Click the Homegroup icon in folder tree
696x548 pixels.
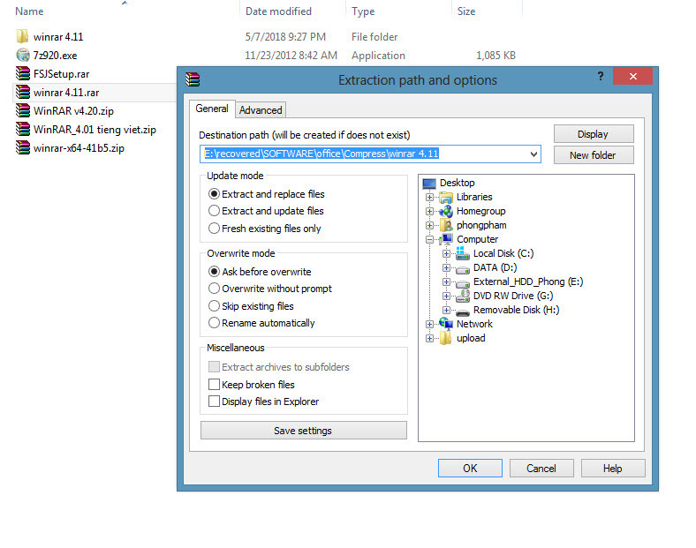point(446,211)
